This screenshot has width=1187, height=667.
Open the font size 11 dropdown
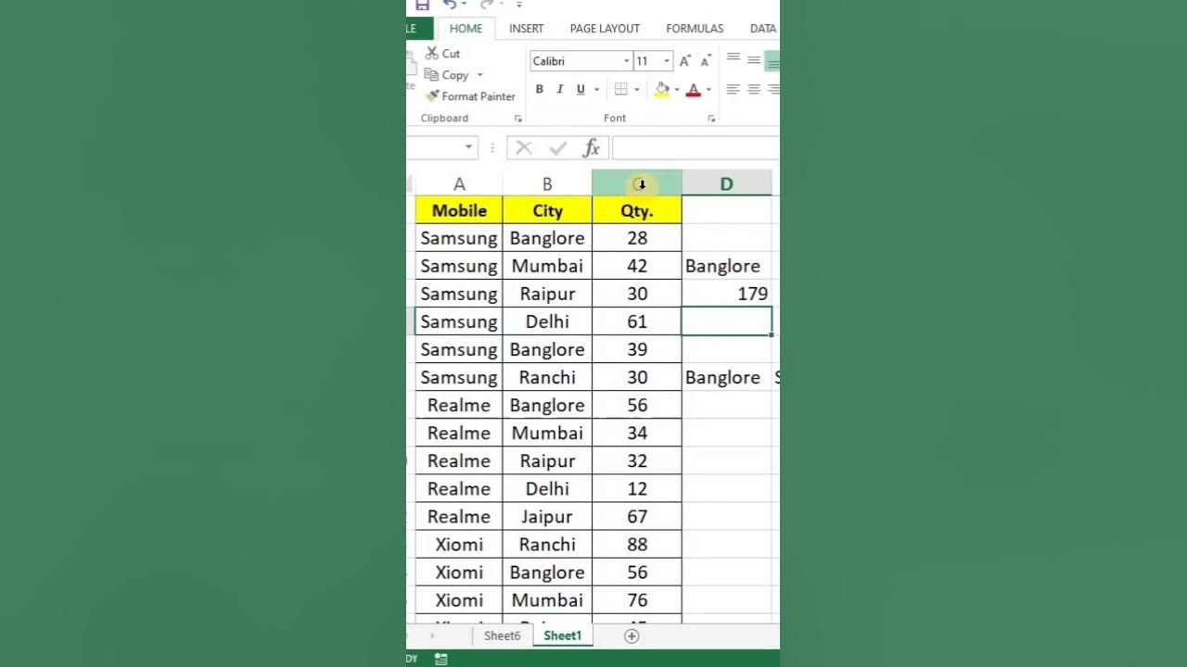click(666, 61)
